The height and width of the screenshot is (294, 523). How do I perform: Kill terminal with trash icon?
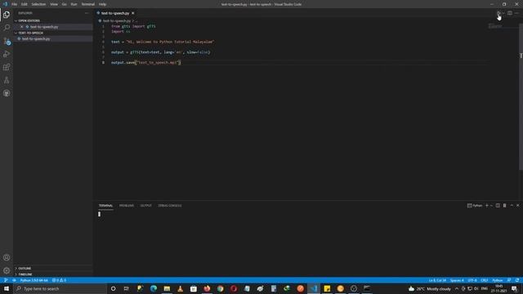coord(504,206)
